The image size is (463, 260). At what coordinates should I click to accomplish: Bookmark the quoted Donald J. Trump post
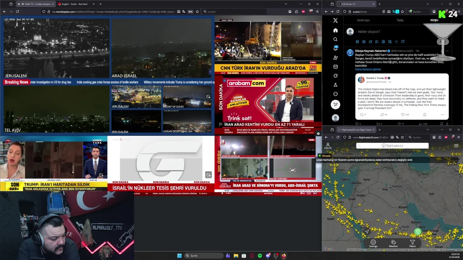point(425,114)
